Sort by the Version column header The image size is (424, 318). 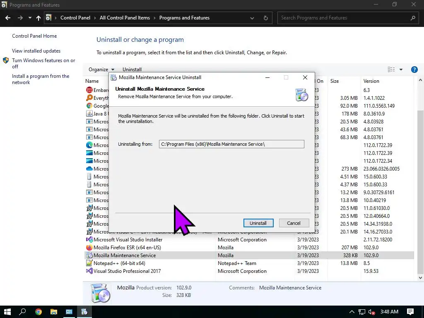pos(371,81)
